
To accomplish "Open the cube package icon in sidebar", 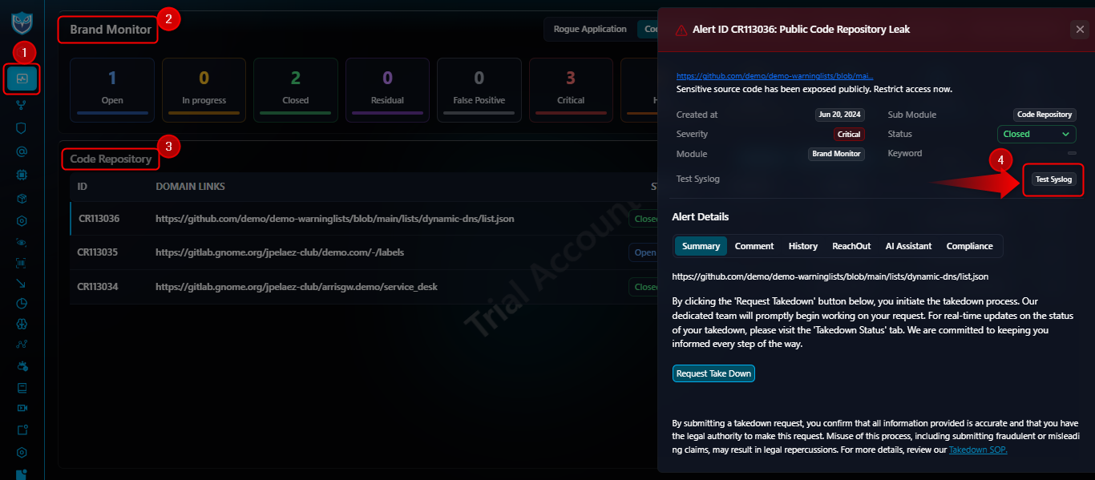I will click(22, 197).
